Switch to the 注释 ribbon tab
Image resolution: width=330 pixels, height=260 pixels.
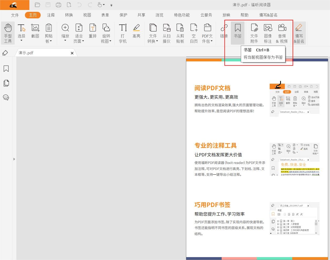tap(51, 15)
